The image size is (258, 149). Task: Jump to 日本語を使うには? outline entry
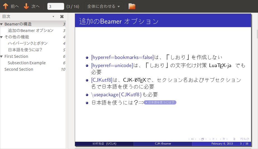point(25,50)
